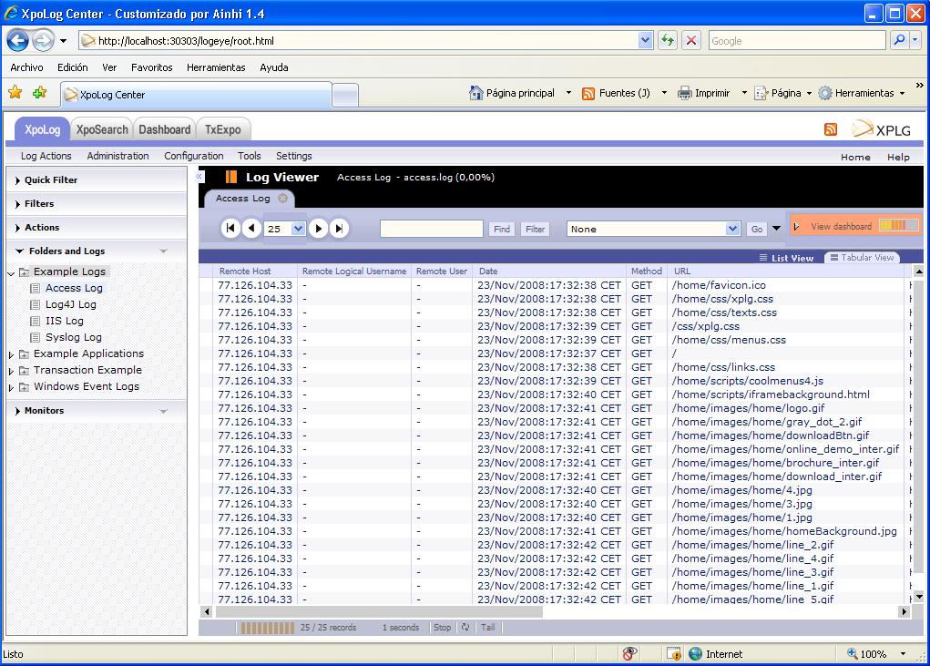Screen dimensions: 930x666
Task: Open Favorites Center star icon
Action: (x=15, y=93)
